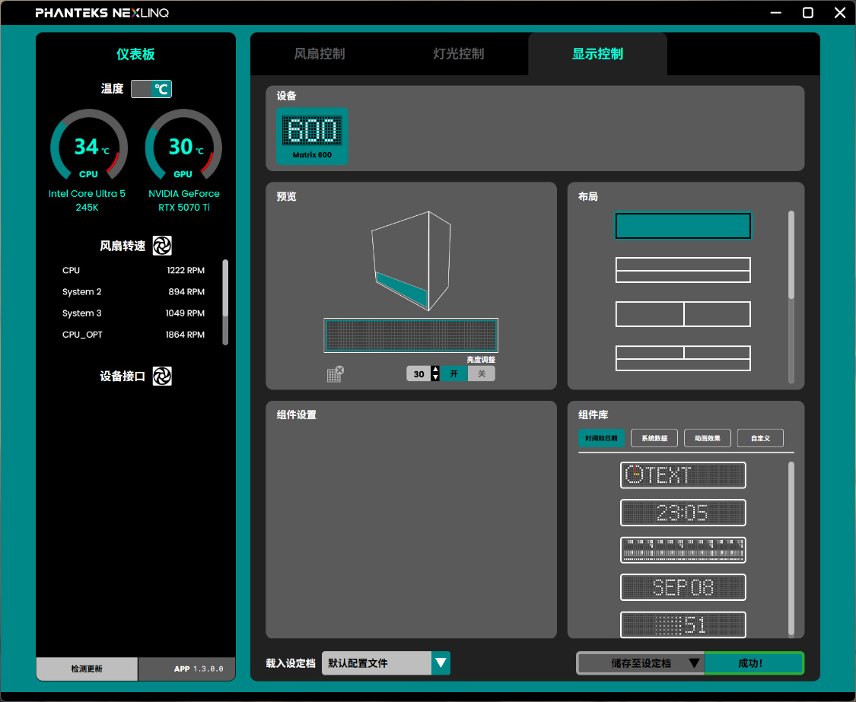
Task: Click the APP 1.3.0.0 version label
Action: tap(198, 669)
